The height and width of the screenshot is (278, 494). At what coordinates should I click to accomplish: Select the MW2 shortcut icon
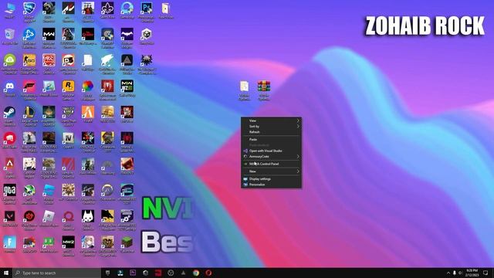coord(69,242)
